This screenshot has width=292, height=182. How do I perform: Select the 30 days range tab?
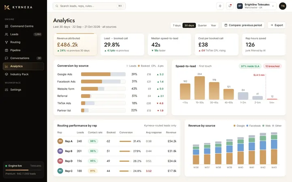[x=189, y=25]
